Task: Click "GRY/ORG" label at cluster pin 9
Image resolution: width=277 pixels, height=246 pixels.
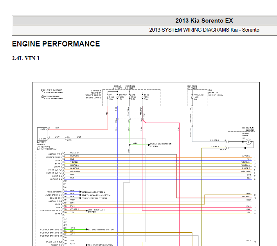Action: pos(214,140)
